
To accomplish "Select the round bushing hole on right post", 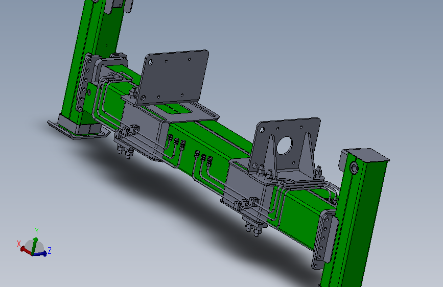I will click(x=354, y=168).
